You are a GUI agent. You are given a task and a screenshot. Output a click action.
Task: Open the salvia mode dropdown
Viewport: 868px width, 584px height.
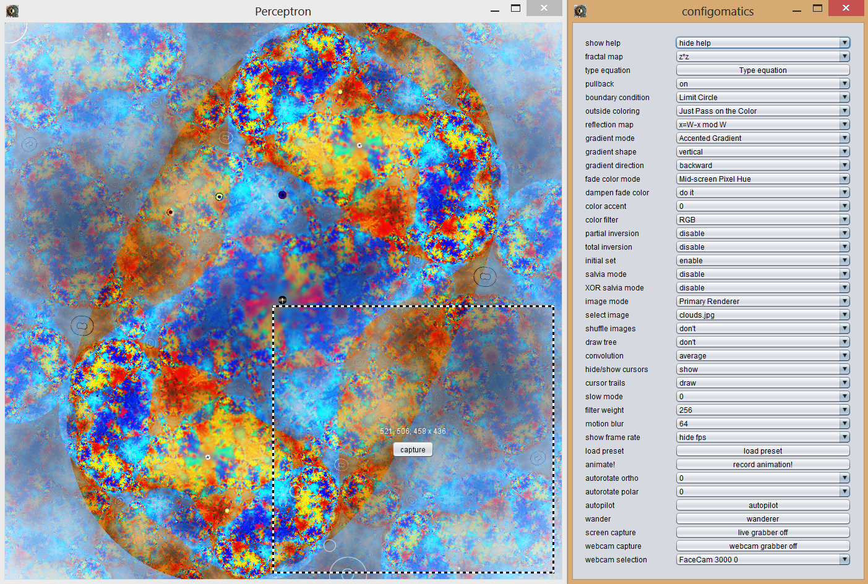click(763, 274)
